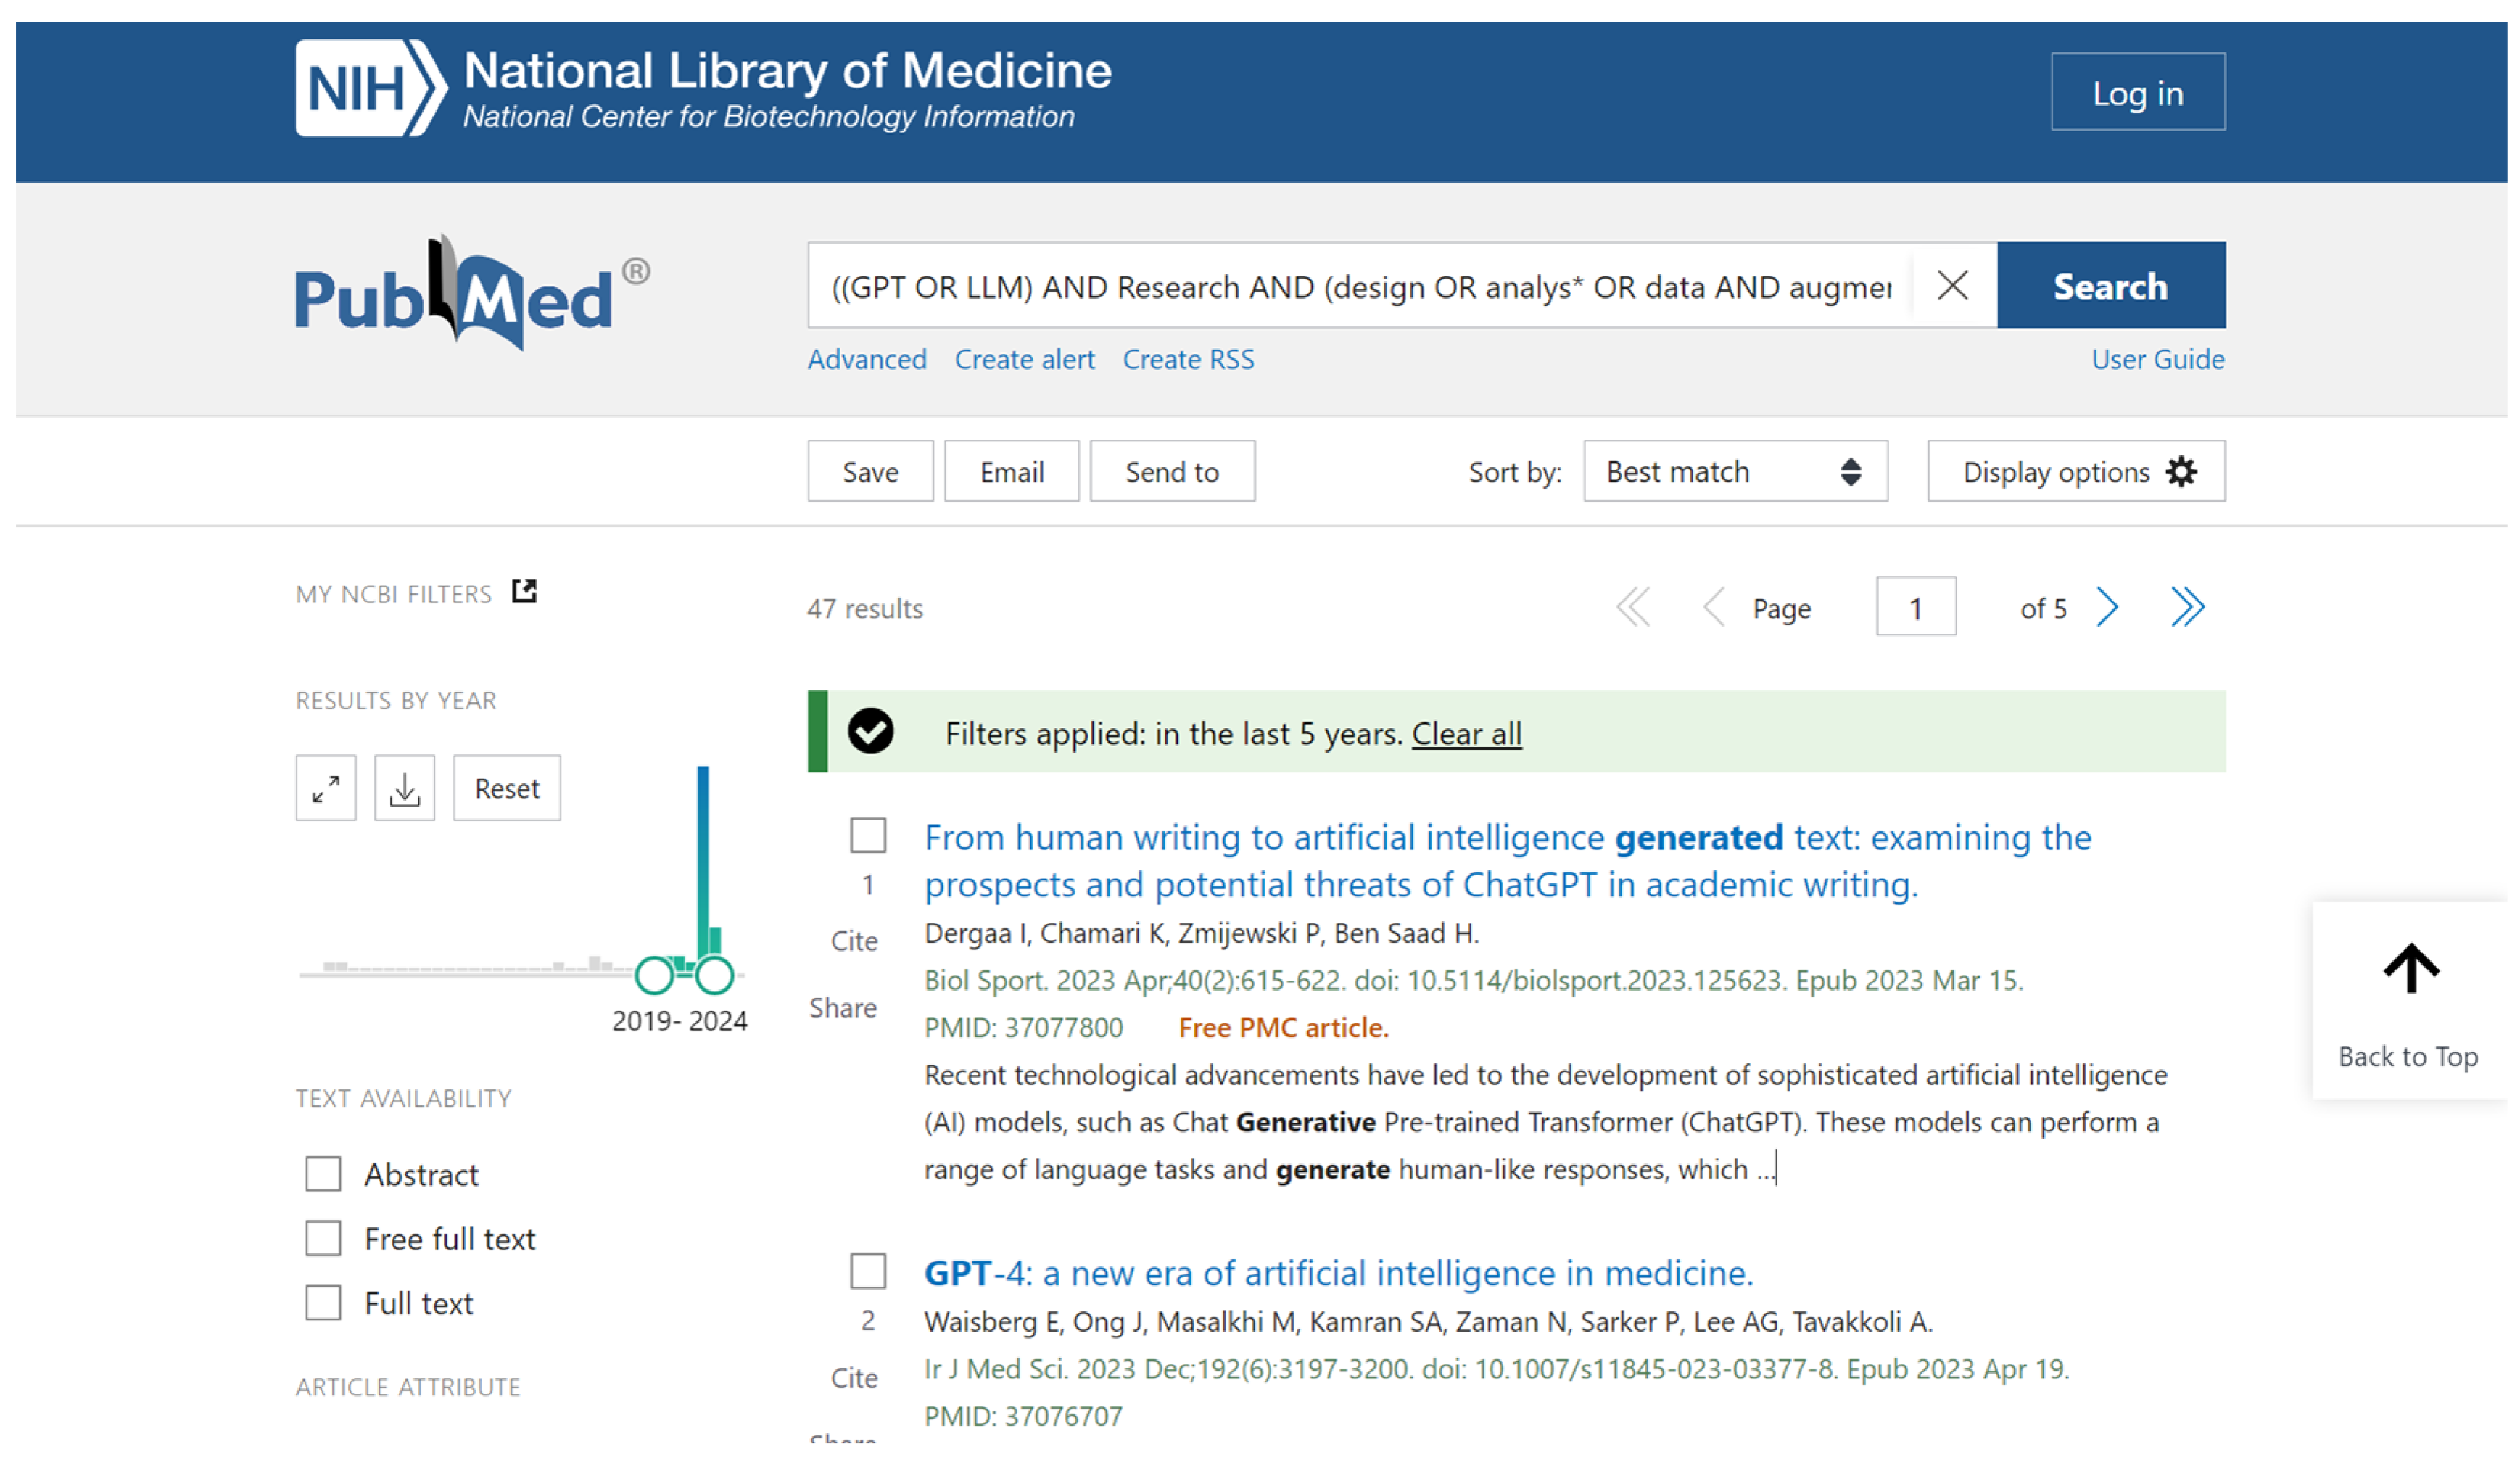Open the Sort by Best match dropdown
Image resolution: width=2520 pixels, height=1460 pixels.
pyautogui.click(x=1734, y=471)
